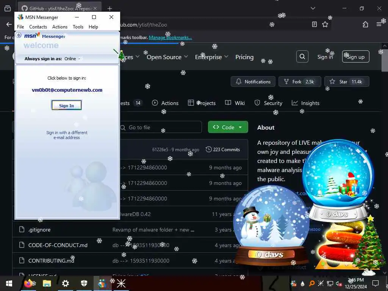Open the 223 Commits history link

(223, 149)
